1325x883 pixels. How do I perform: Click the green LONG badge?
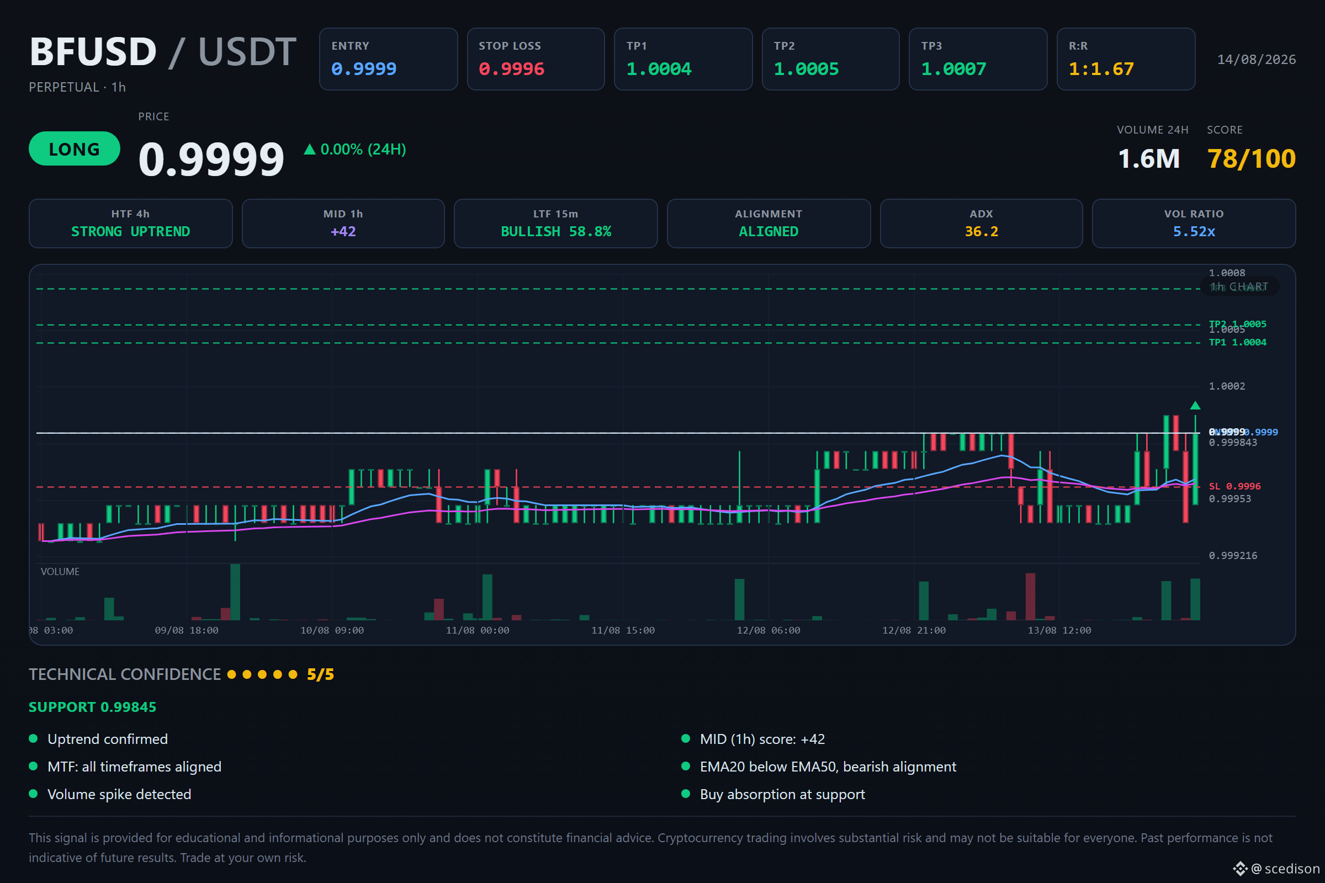[75, 148]
